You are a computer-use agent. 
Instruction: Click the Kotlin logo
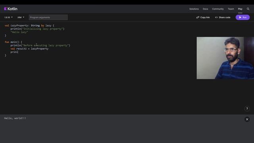(11, 9)
